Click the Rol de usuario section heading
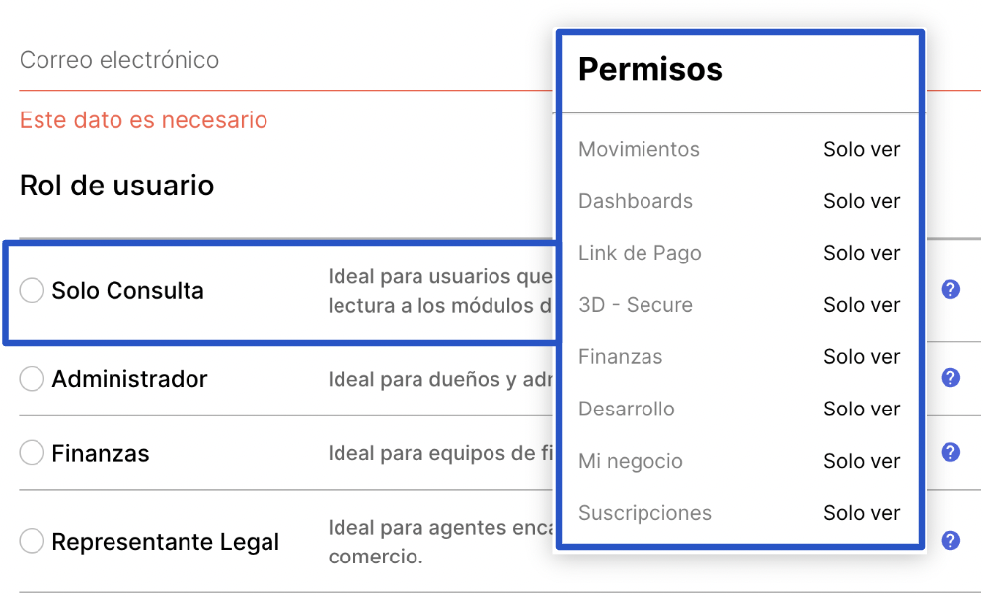This screenshot has height=598, width=983. [x=116, y=185]
